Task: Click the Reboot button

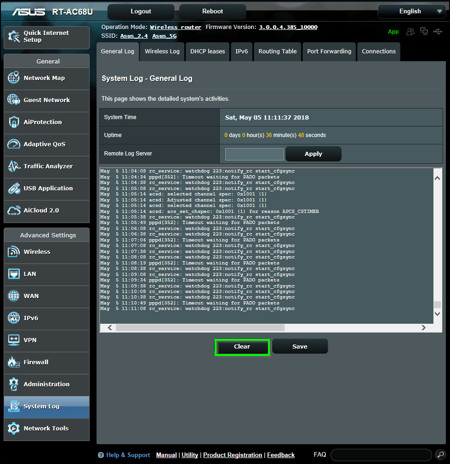Action: click(x=212, y=11)
